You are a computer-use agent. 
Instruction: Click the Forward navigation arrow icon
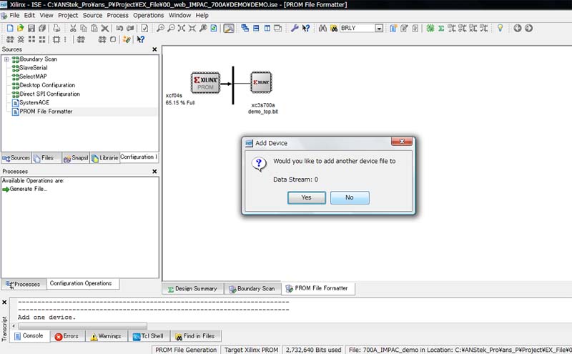[x=528, y=28]
